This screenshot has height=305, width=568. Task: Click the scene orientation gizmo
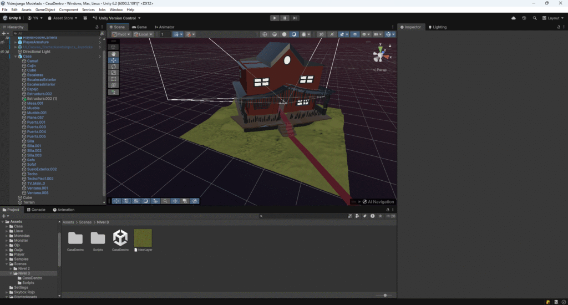click(380, 57)
